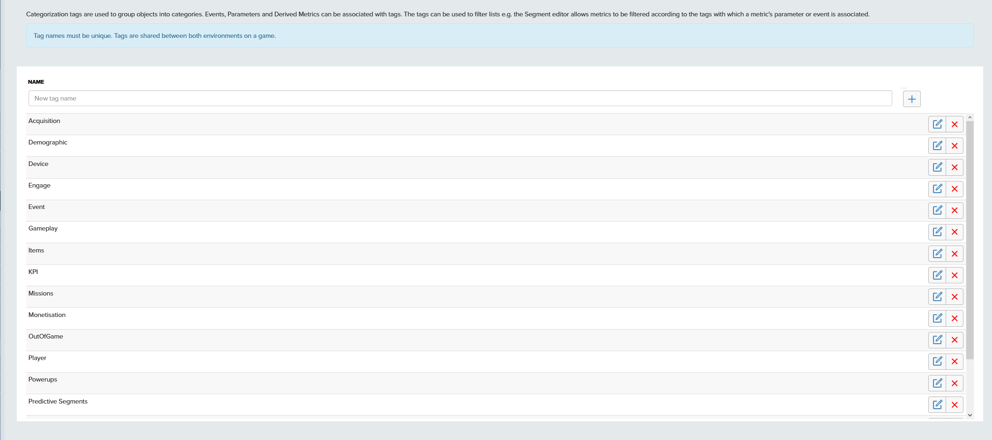Delete the OutOfGame tag

(955, 339)
